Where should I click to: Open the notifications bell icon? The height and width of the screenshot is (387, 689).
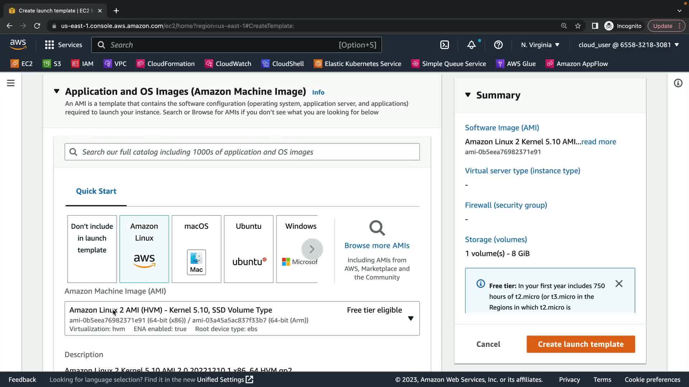(471, 45)
